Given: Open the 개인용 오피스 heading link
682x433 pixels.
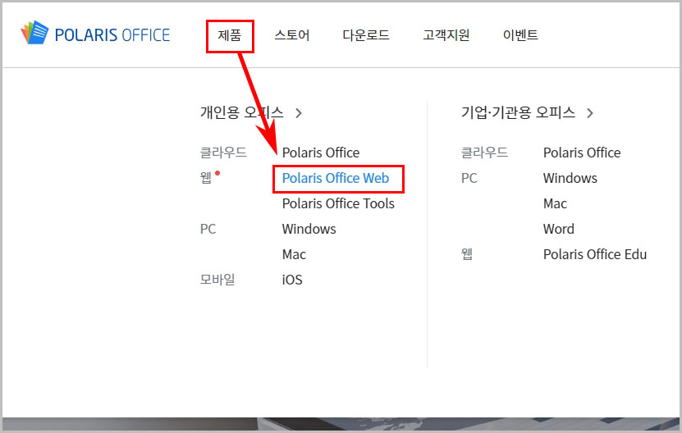Looking at the screenshot, I should (242, 112).
